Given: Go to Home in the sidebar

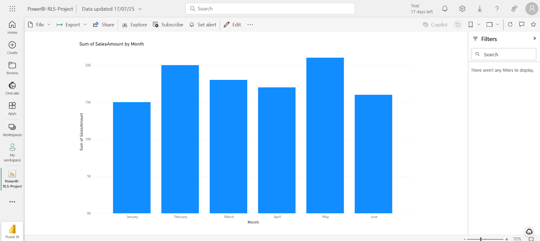Looking at the screenshot, I should pos(12,28).
